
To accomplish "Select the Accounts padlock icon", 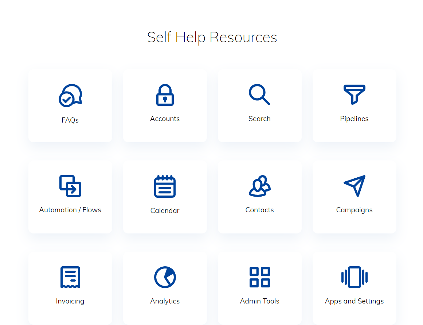I will (x=165, y=95).
